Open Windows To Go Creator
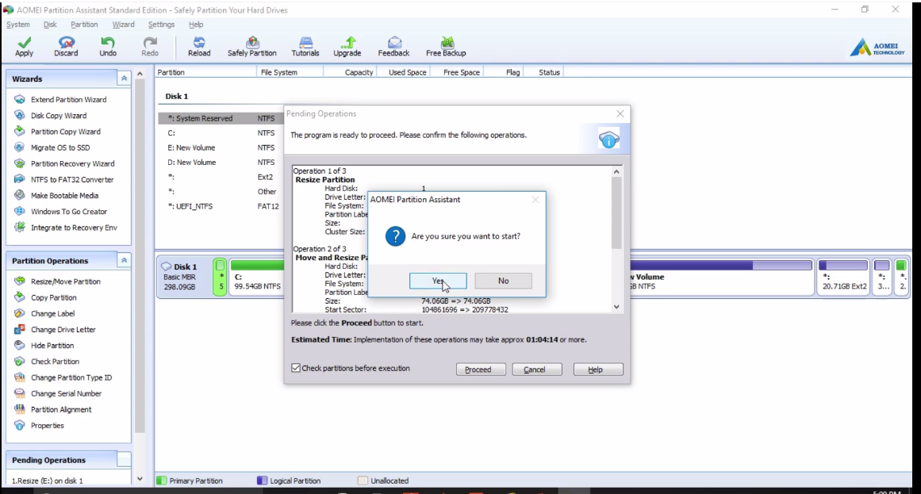The image size is (921, 494). 69,212
